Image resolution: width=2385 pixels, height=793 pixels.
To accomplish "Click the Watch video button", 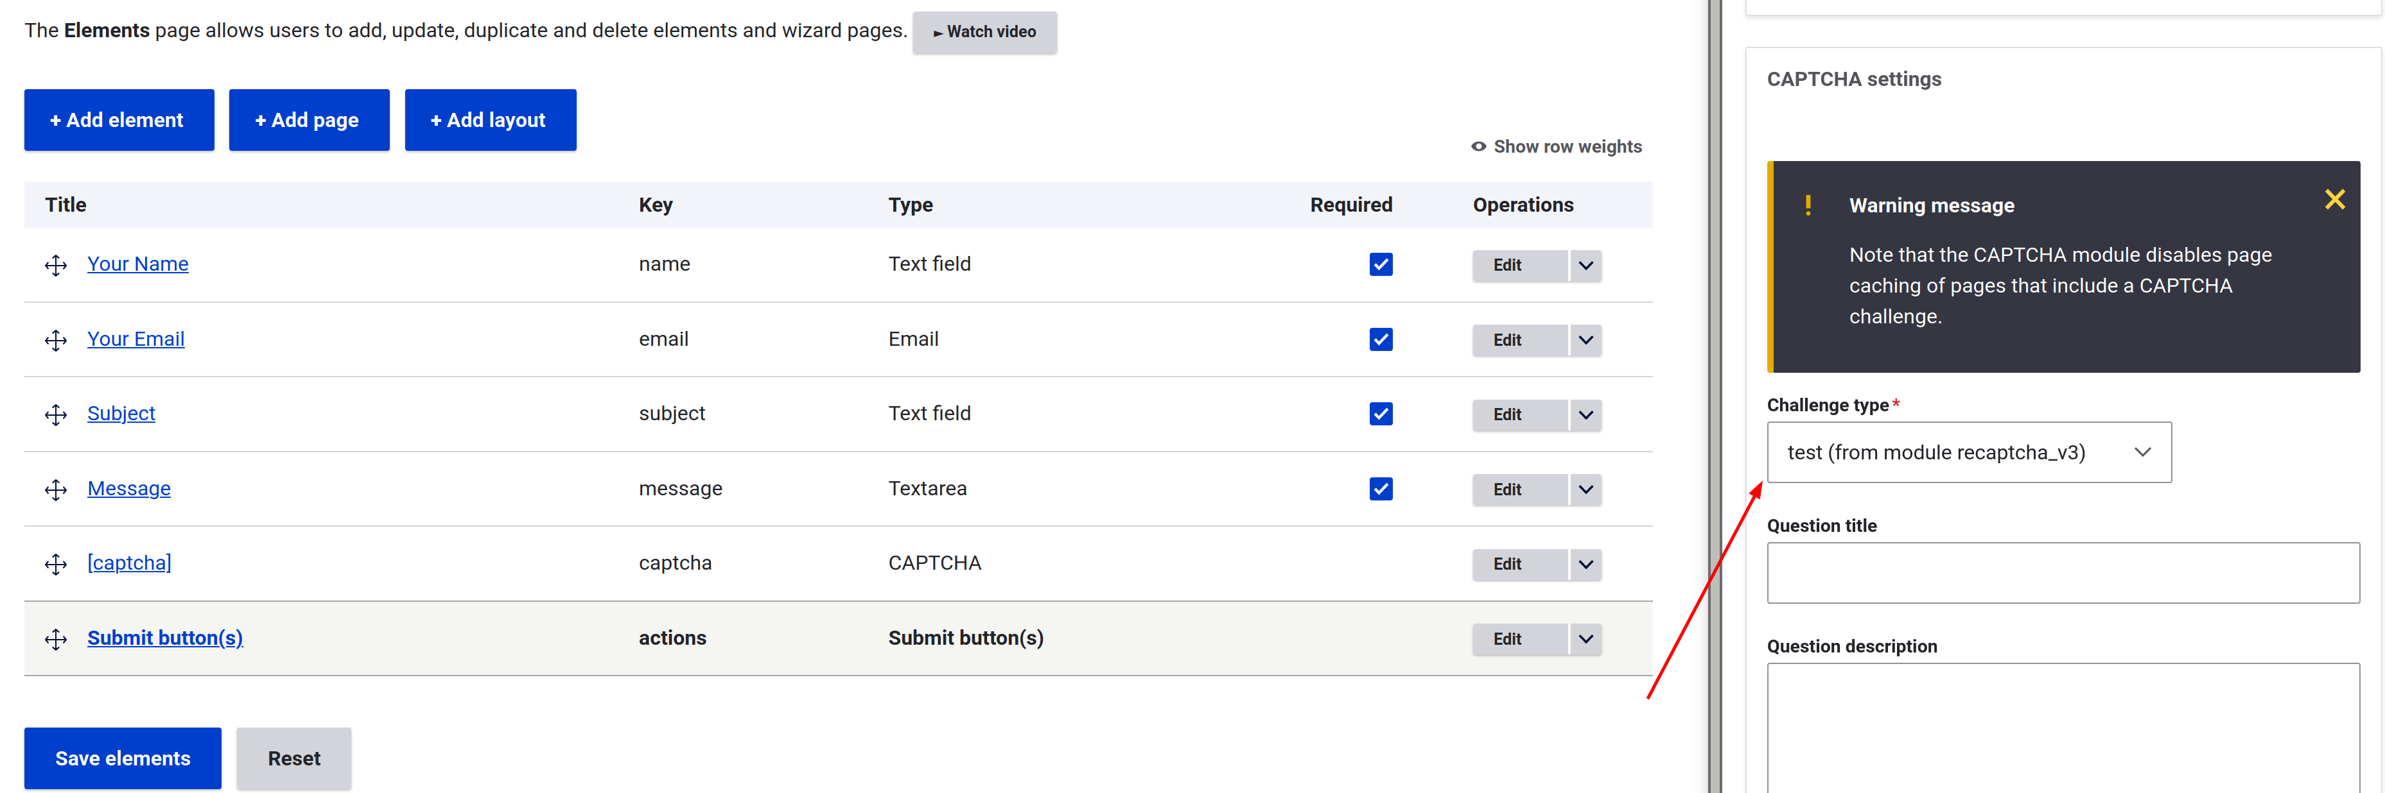I will [984, 31].
